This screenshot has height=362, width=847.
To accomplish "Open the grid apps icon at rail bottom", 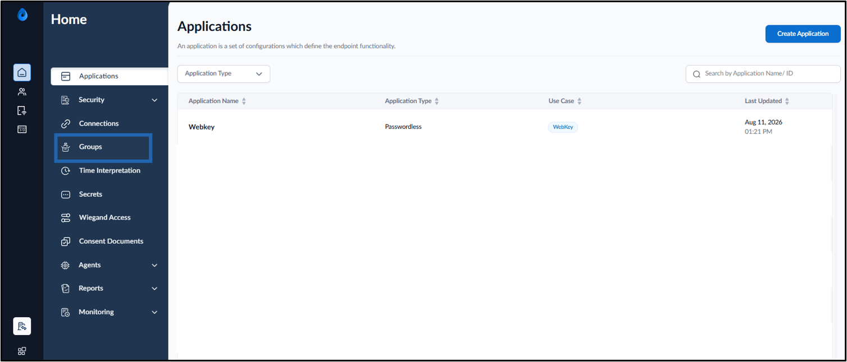I will click(22, 351).
